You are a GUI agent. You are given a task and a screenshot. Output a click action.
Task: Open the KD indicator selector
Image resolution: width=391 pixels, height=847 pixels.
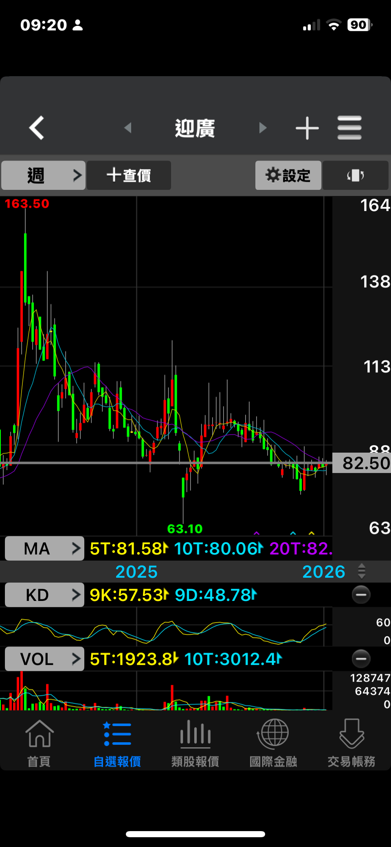point(44,595)
